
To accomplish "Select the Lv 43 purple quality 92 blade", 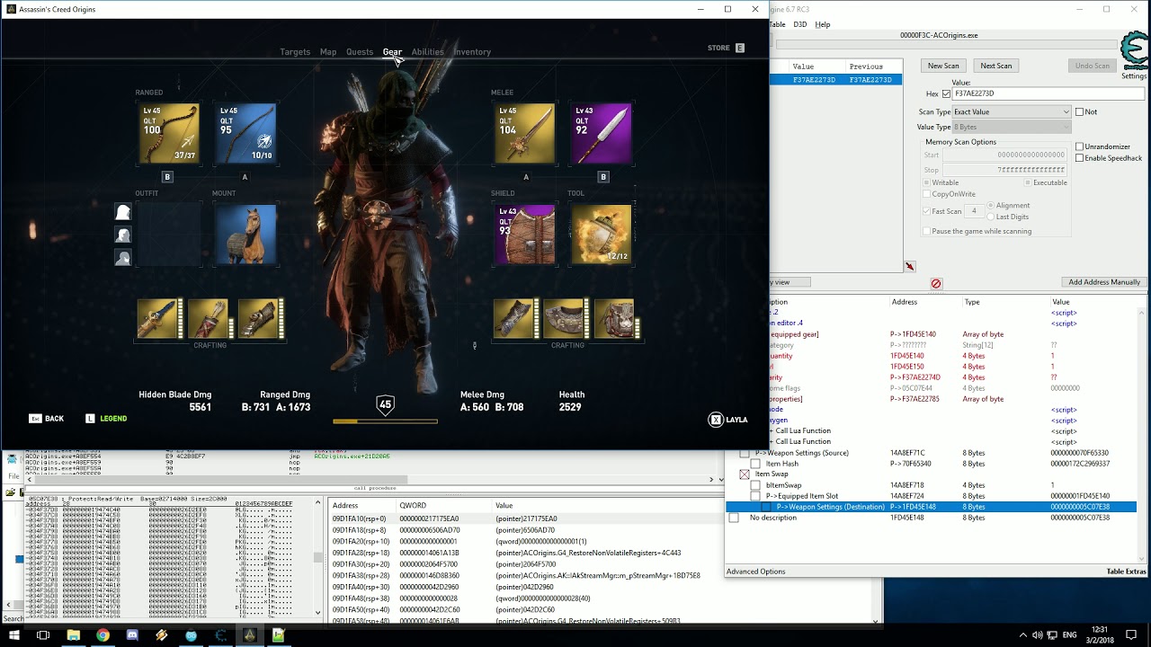I will 602,134.
